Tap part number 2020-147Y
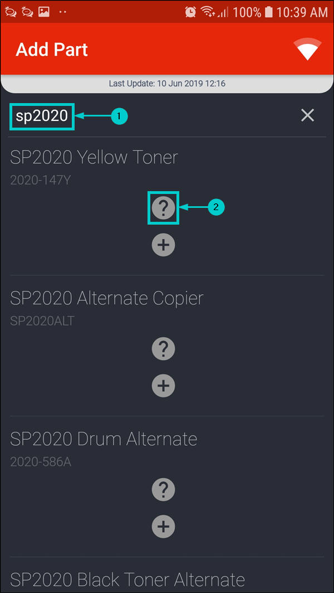Image resolution: width=334 pixels, height=593 pixels. coord(41,180)
